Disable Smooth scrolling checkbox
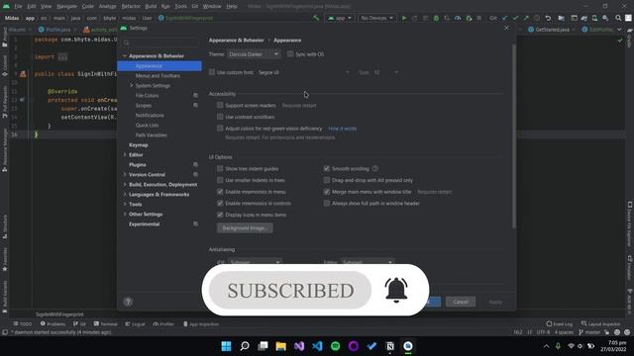Screen dimensions: 634x356 point(327,168)
